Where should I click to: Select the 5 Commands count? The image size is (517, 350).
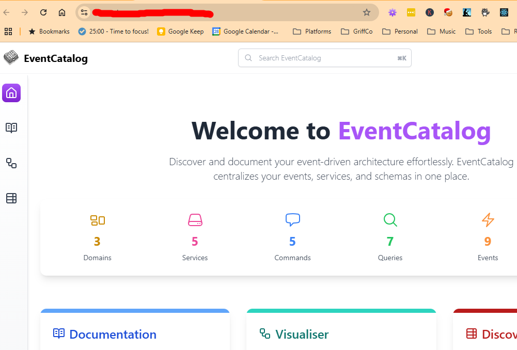[292, 242]
